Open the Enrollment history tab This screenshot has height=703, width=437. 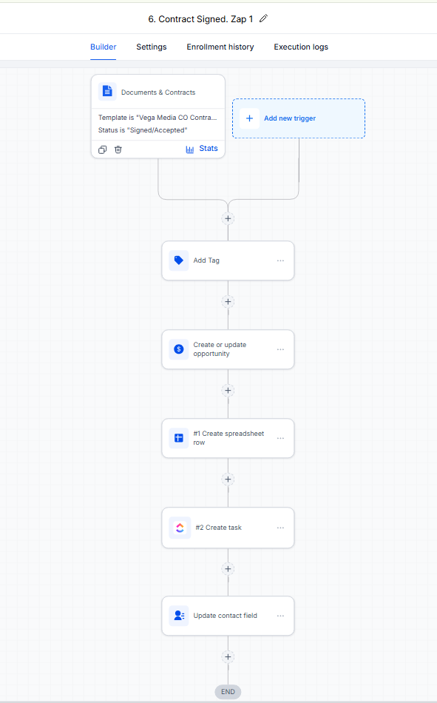coord(220,47)
